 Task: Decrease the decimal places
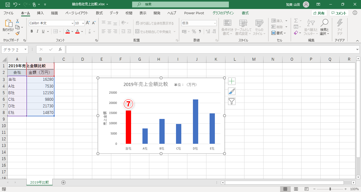click(x=214, y=31)
